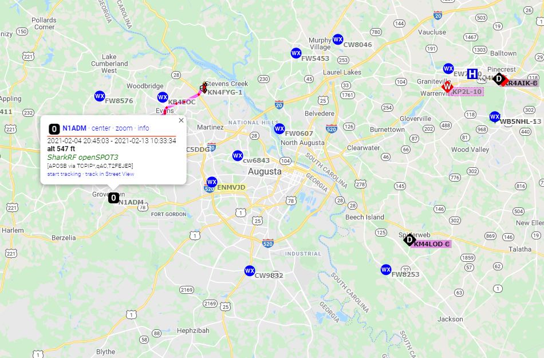544x358 pixels.
Task: Select the FW8576 weather station marker
Action: (x=100, y=96)
